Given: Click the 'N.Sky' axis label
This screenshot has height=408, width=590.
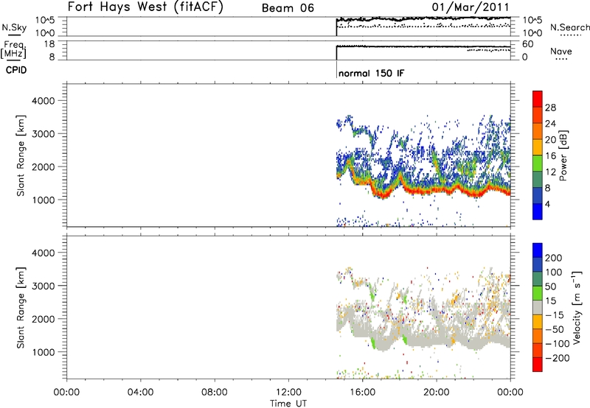Looking at the screenshot, I should [x=14, y=27].
